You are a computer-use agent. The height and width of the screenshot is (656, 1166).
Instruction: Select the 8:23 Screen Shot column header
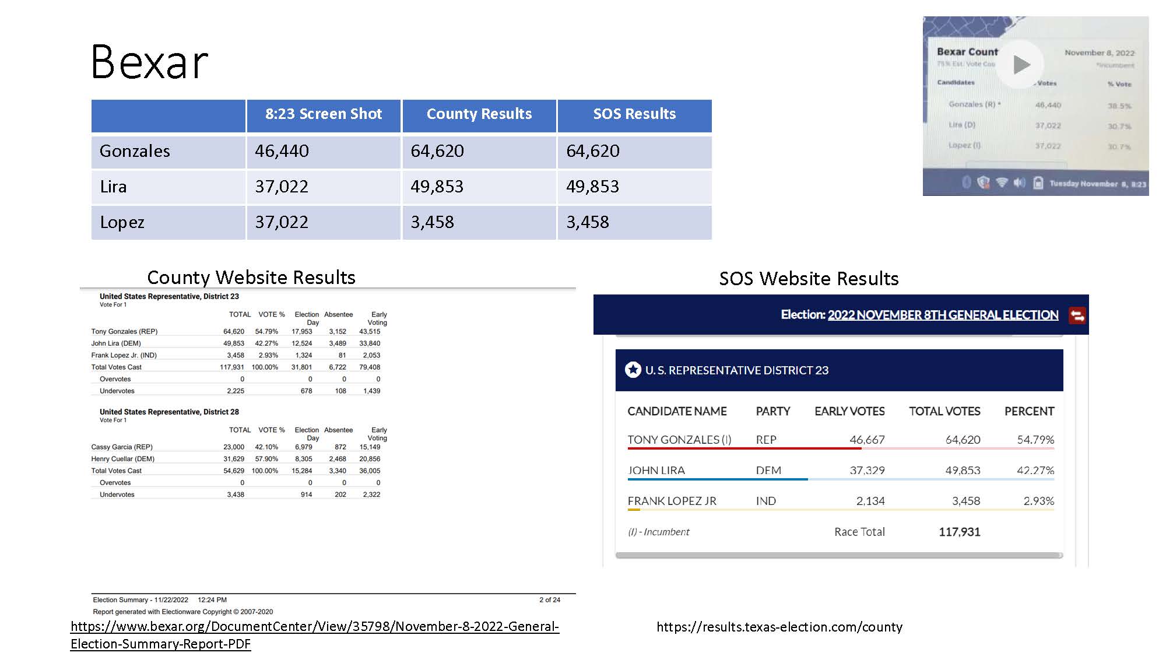324,115
